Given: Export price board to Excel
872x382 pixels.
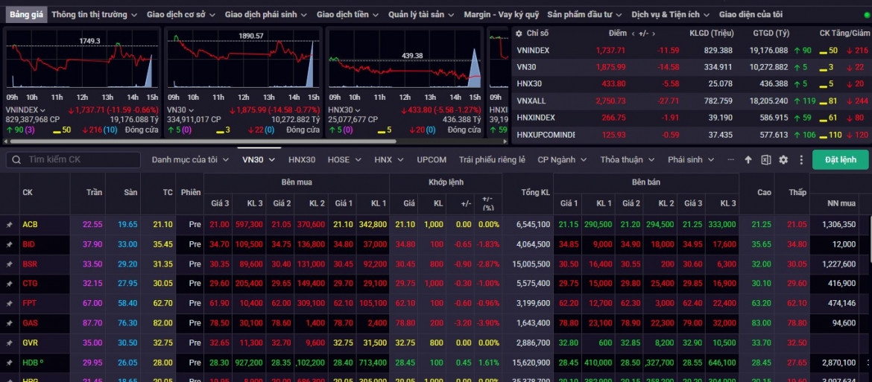Looking at the screenshot, I should point(765,160).
